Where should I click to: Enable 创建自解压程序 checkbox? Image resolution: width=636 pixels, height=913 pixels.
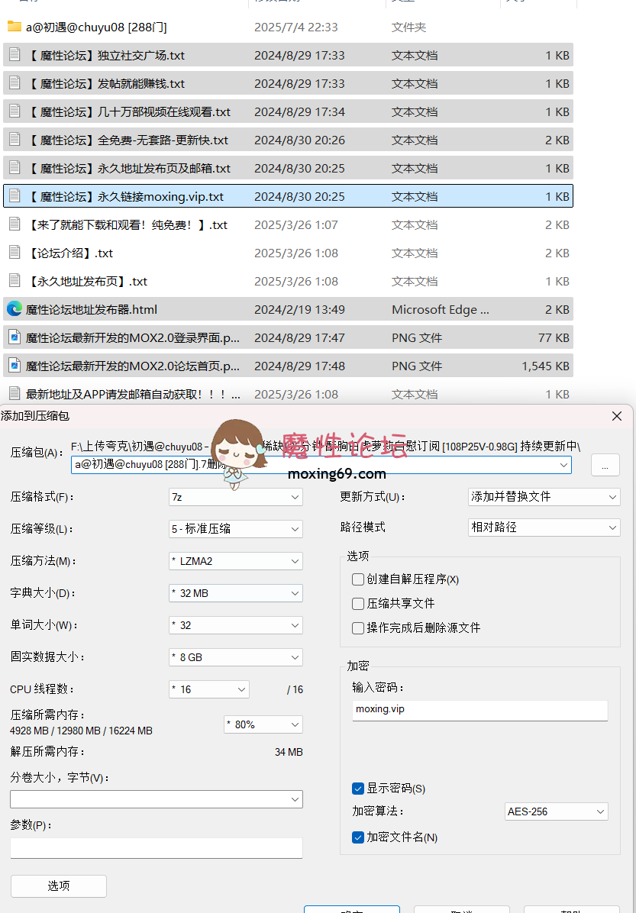point(358,579)
